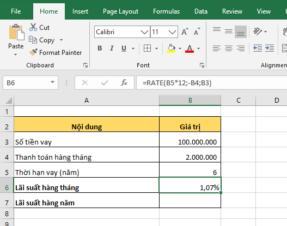Expand the Calibri font name dropdown

click(x=144, y=32)
